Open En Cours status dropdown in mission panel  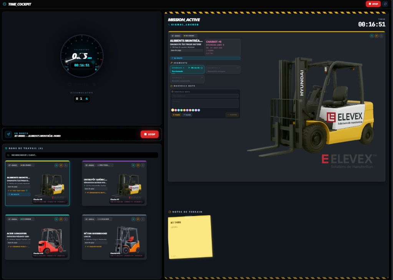click(190, 36)
